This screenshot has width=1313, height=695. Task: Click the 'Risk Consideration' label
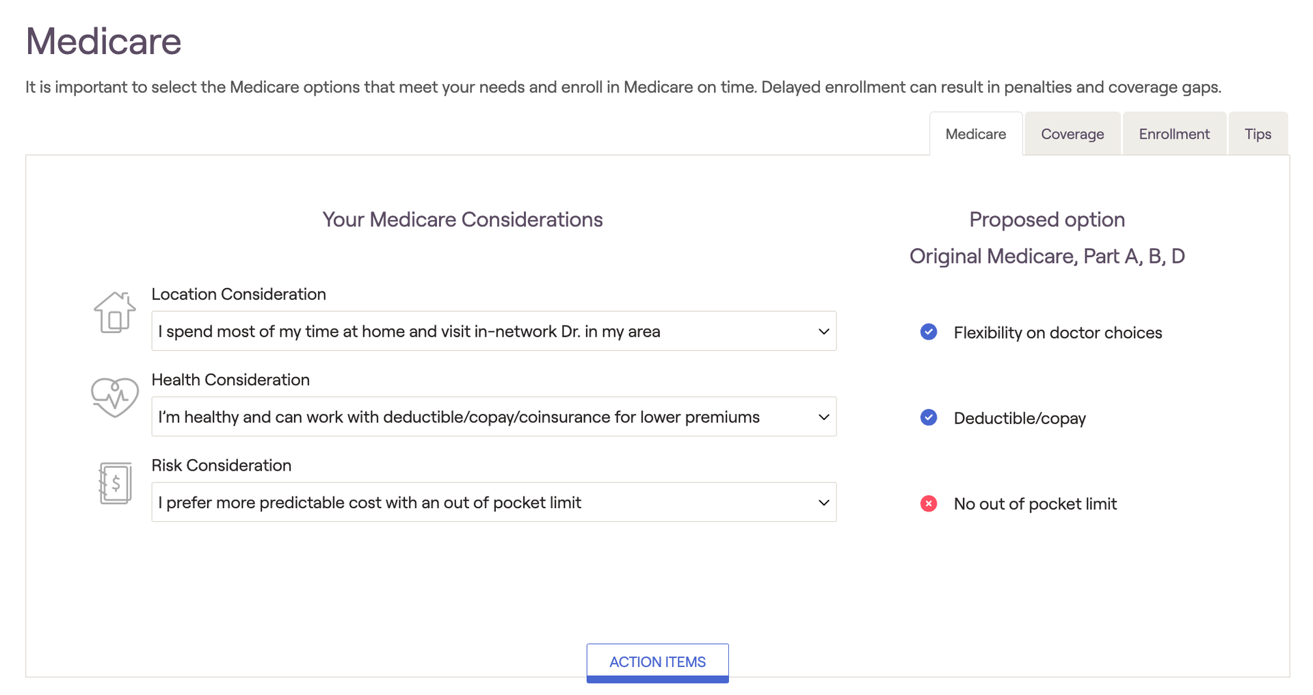click(222, 465)
